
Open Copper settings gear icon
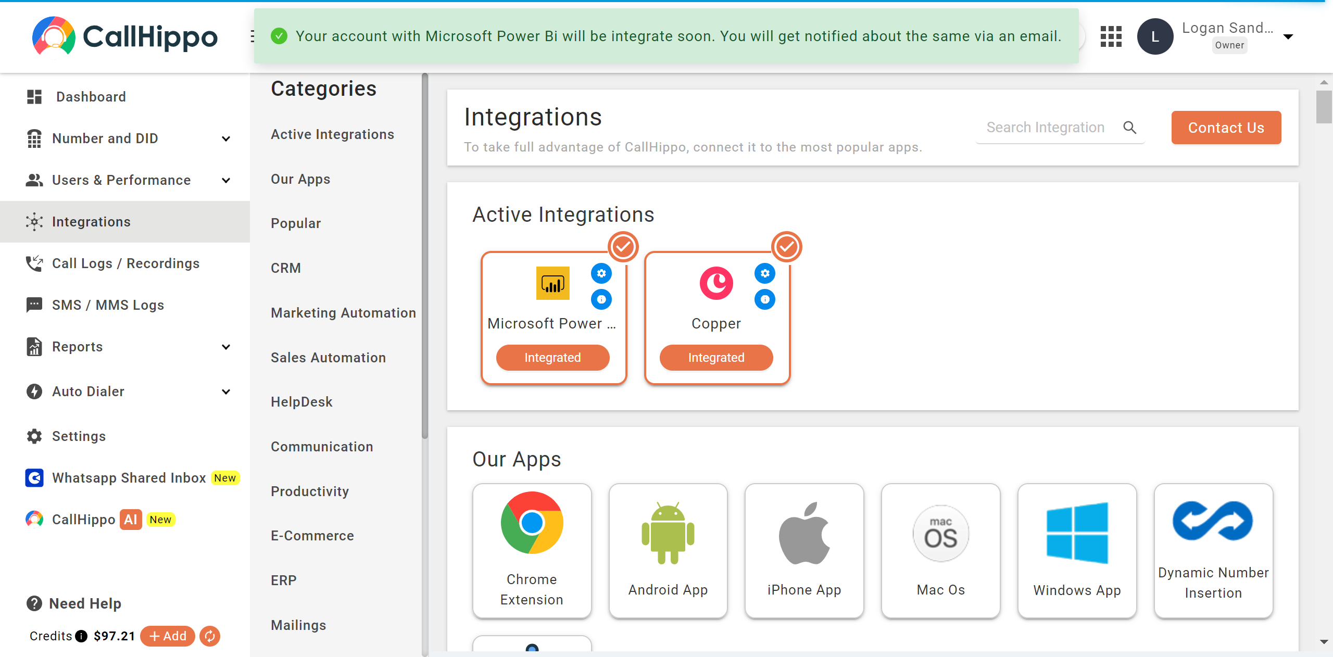pyautogui.click(x=765, y=273)
